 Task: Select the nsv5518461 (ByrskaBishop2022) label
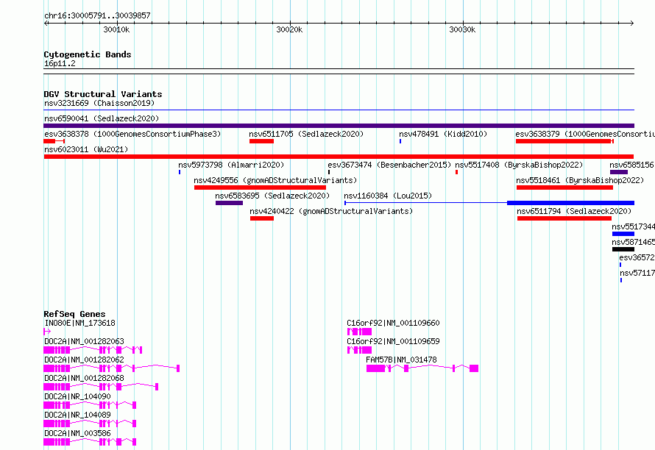[580, 180]
